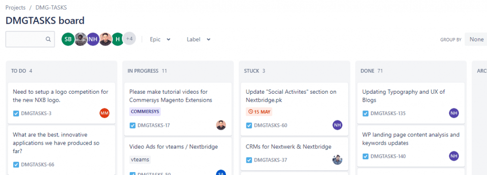Focus the board search field
The image size is (487, 175).
[x=30, y=39]
